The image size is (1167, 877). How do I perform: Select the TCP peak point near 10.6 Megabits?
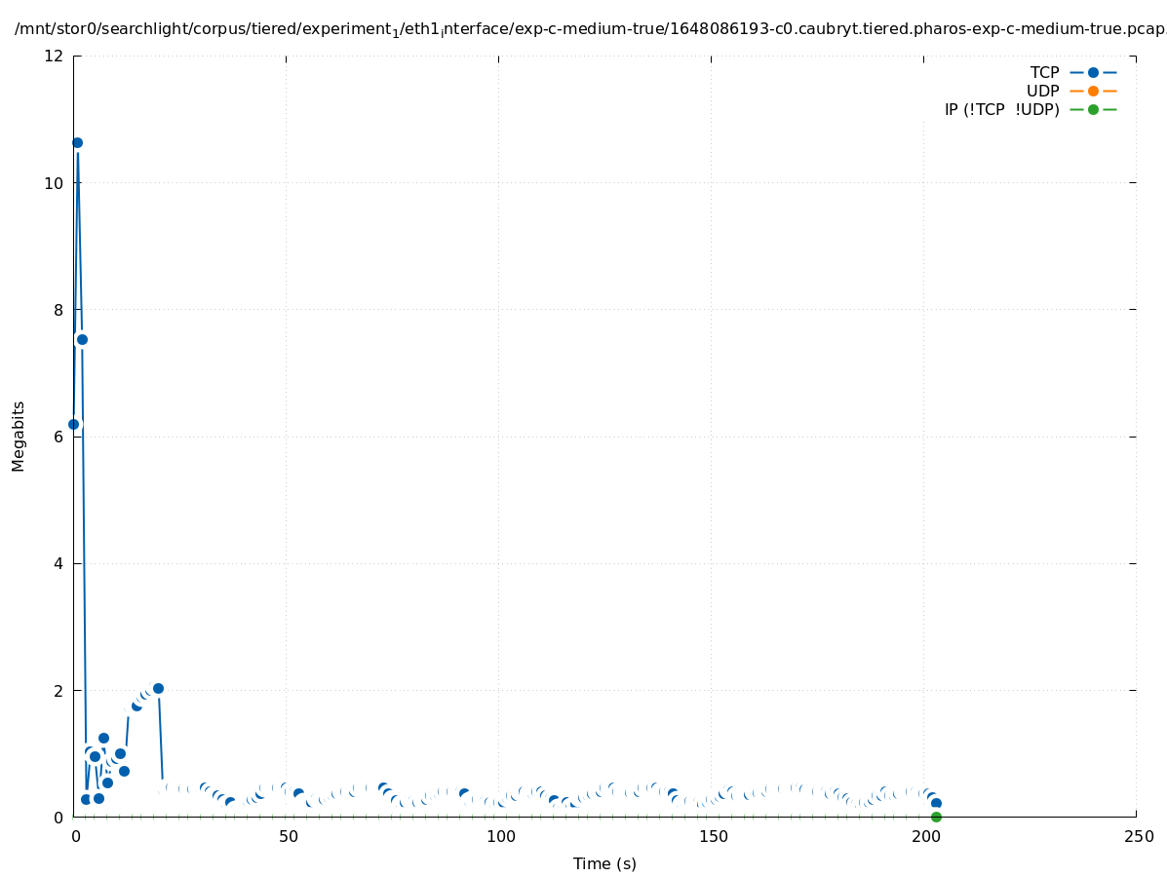pyautogui.click(x=77, y=142)
